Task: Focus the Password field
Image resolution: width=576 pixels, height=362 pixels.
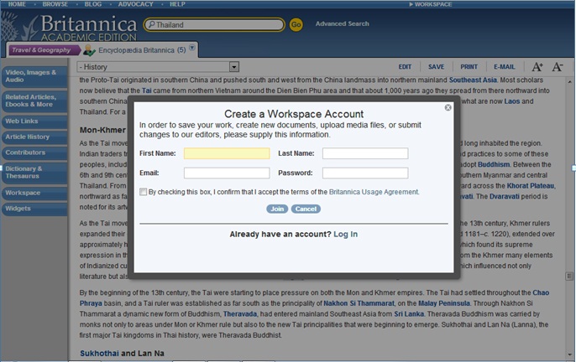Action: [x=365, y=173]
